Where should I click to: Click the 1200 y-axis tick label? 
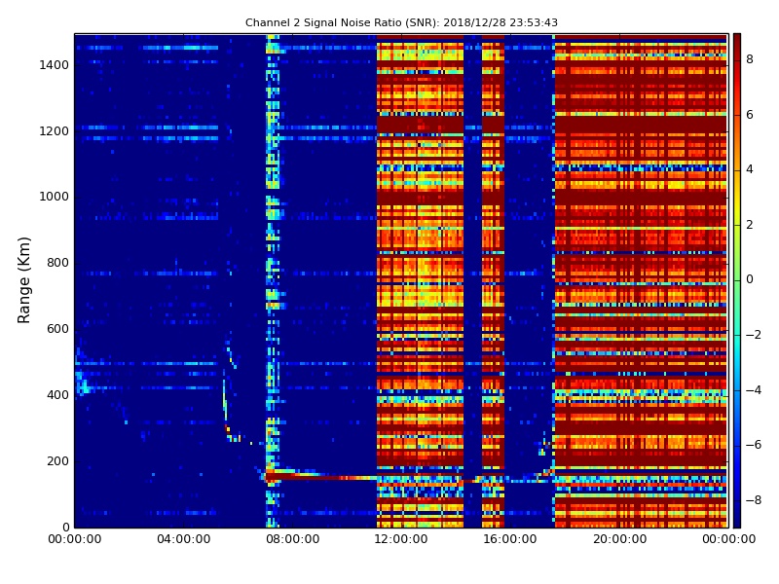pyautogui.click(x=55, y=131)
